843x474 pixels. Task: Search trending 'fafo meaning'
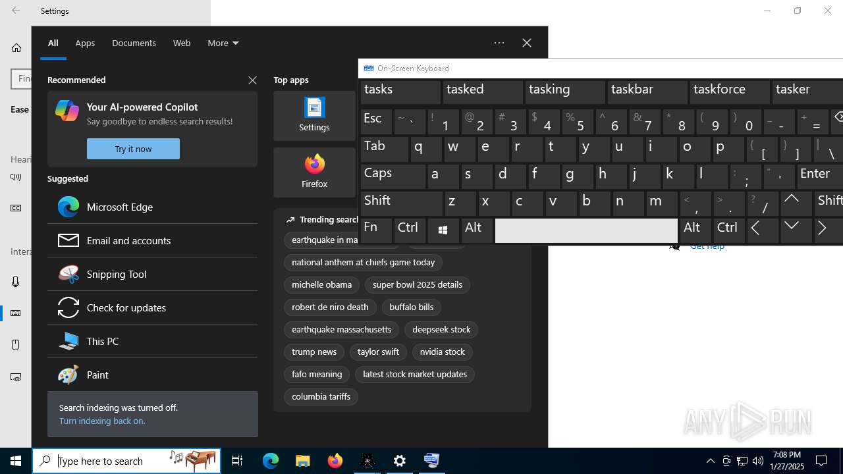(317, 374)
